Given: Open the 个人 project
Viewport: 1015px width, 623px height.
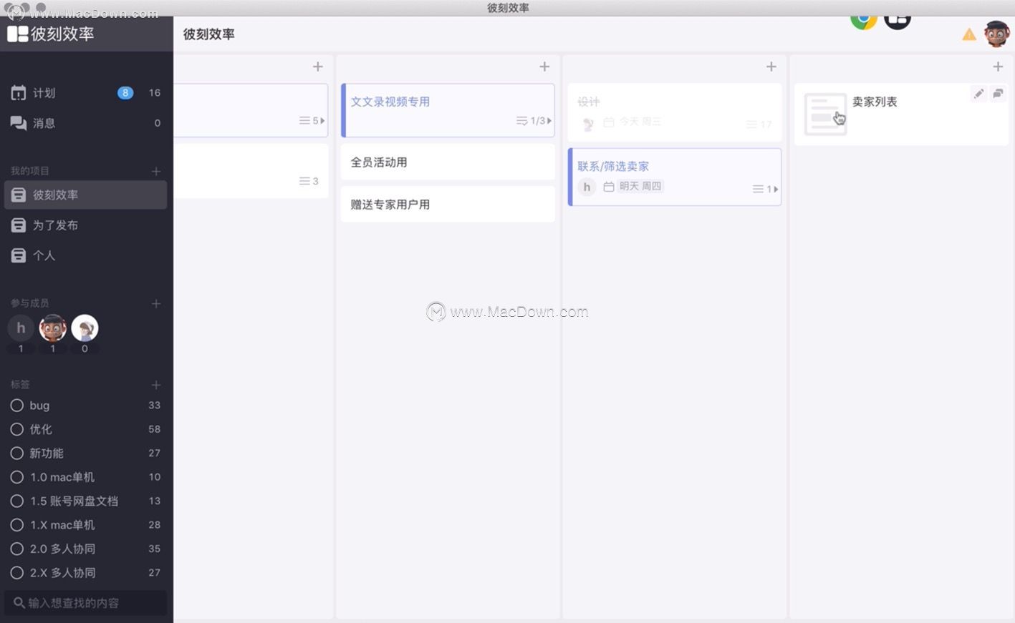Looking at the screenshot, I should (x=86, y=255).
